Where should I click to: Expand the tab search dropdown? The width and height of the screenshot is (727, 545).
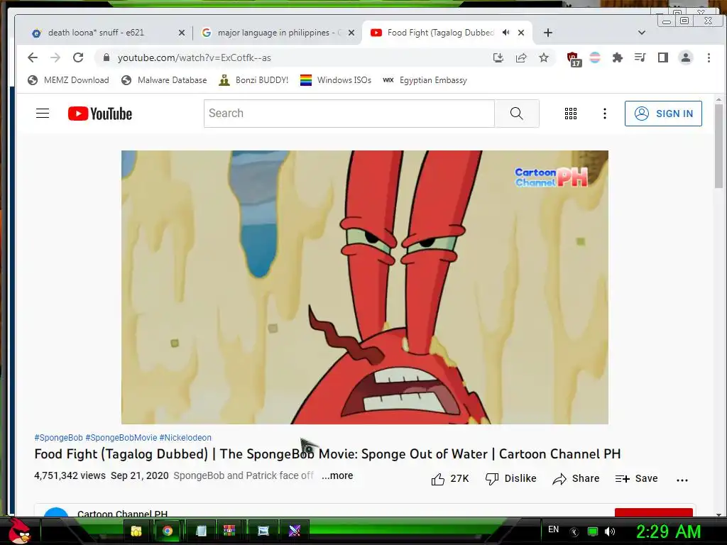point(642,33)
